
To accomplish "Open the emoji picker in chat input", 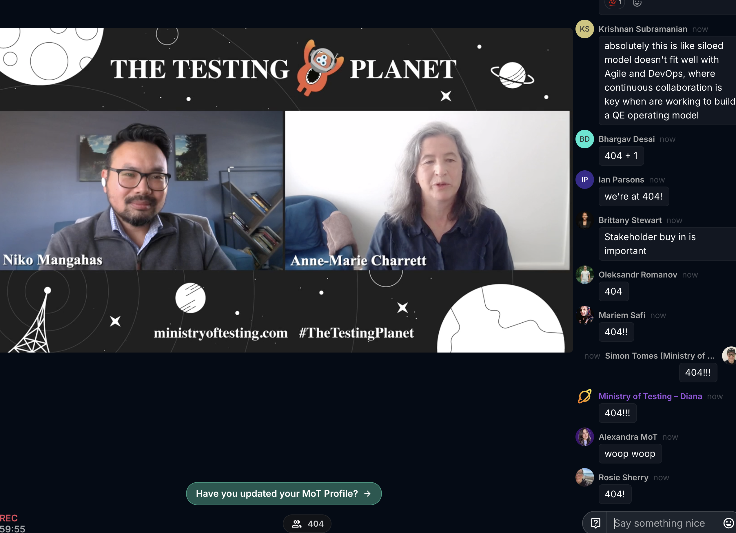I will pos(728,523).
